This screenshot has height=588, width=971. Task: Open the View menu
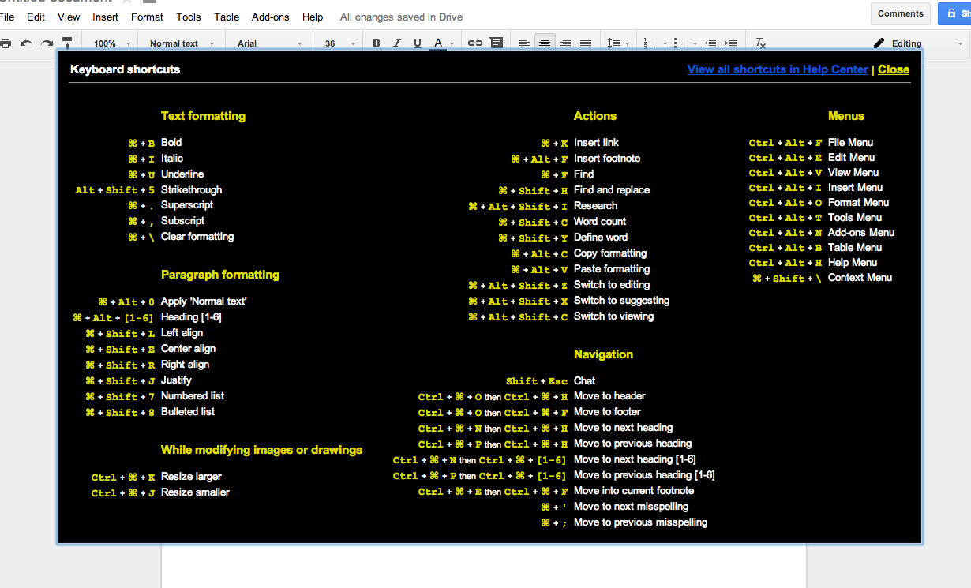click(69, 17)
